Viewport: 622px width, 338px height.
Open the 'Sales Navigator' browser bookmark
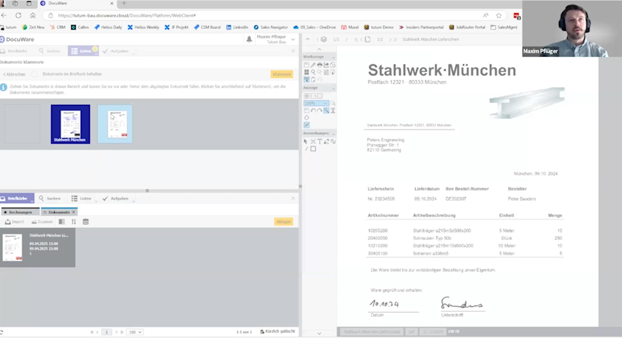click(271, 27)
